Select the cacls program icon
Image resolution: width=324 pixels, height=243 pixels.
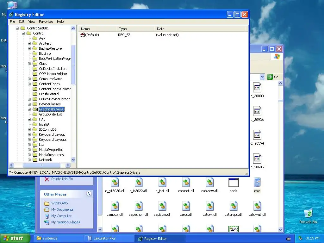click(234, 183)
